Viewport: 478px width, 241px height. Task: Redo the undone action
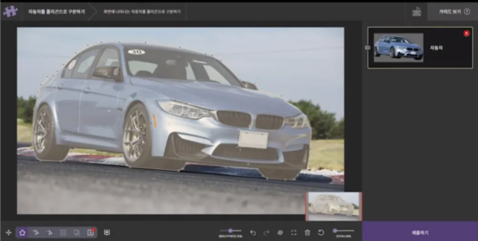coord(266,232)
